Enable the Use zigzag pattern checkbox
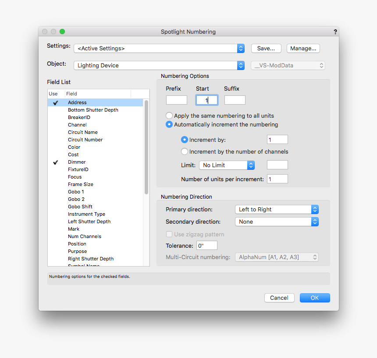 pyautogui.click(x=169, y=234)
